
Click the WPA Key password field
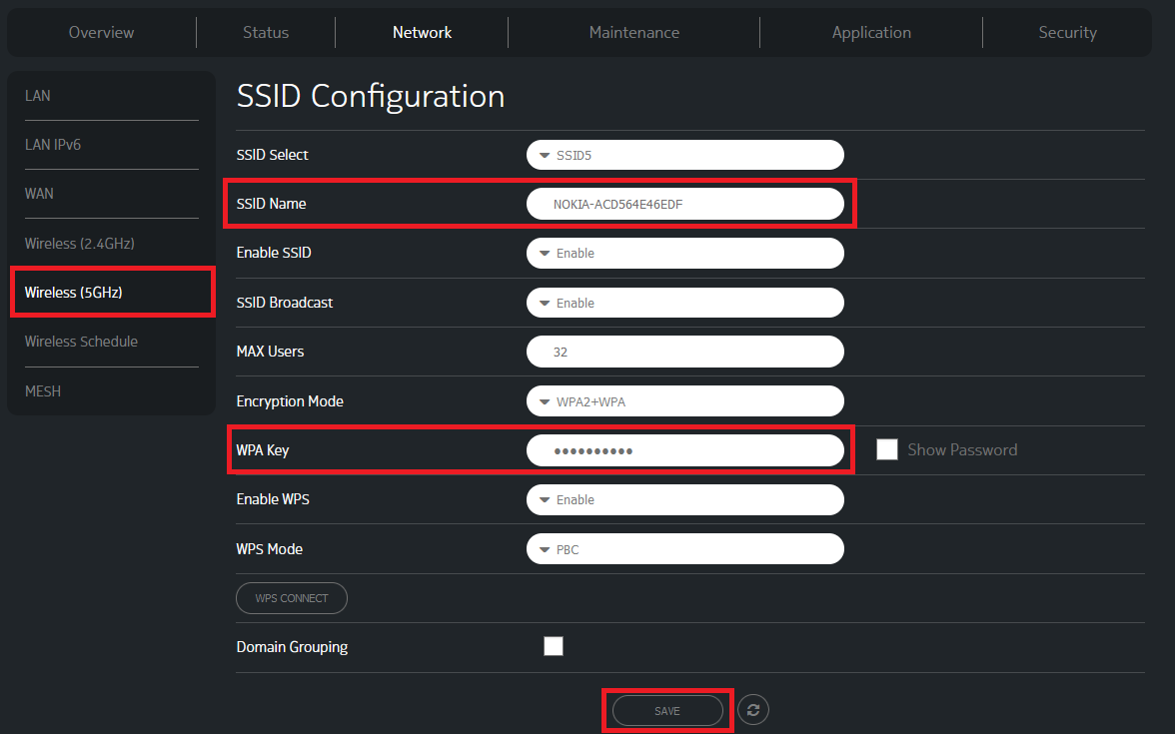tap(684, 450)
